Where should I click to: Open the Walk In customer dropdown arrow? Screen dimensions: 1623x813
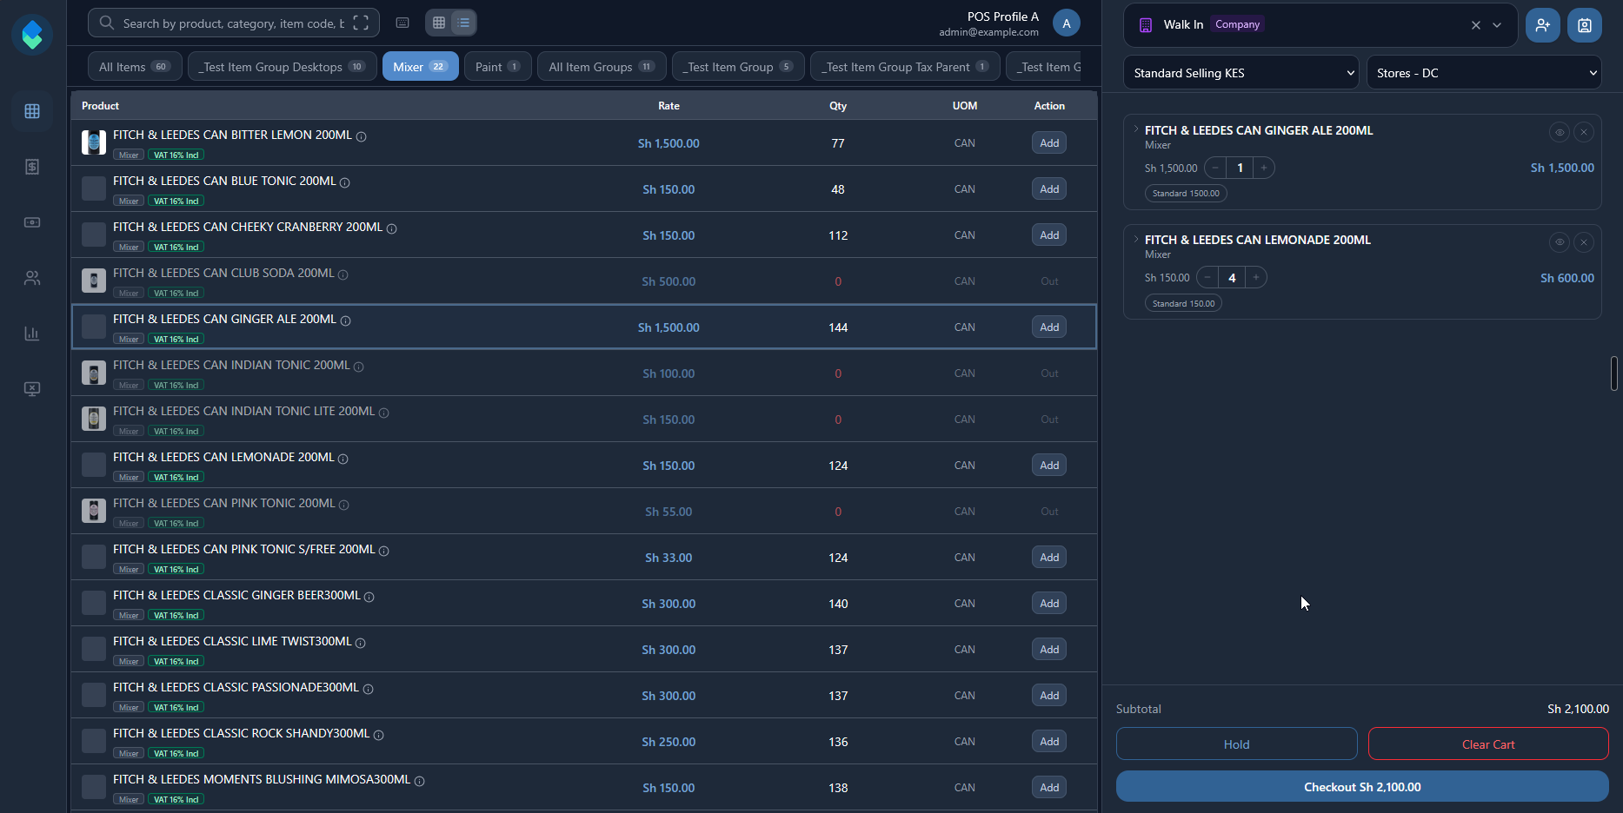coord(1497,25)
